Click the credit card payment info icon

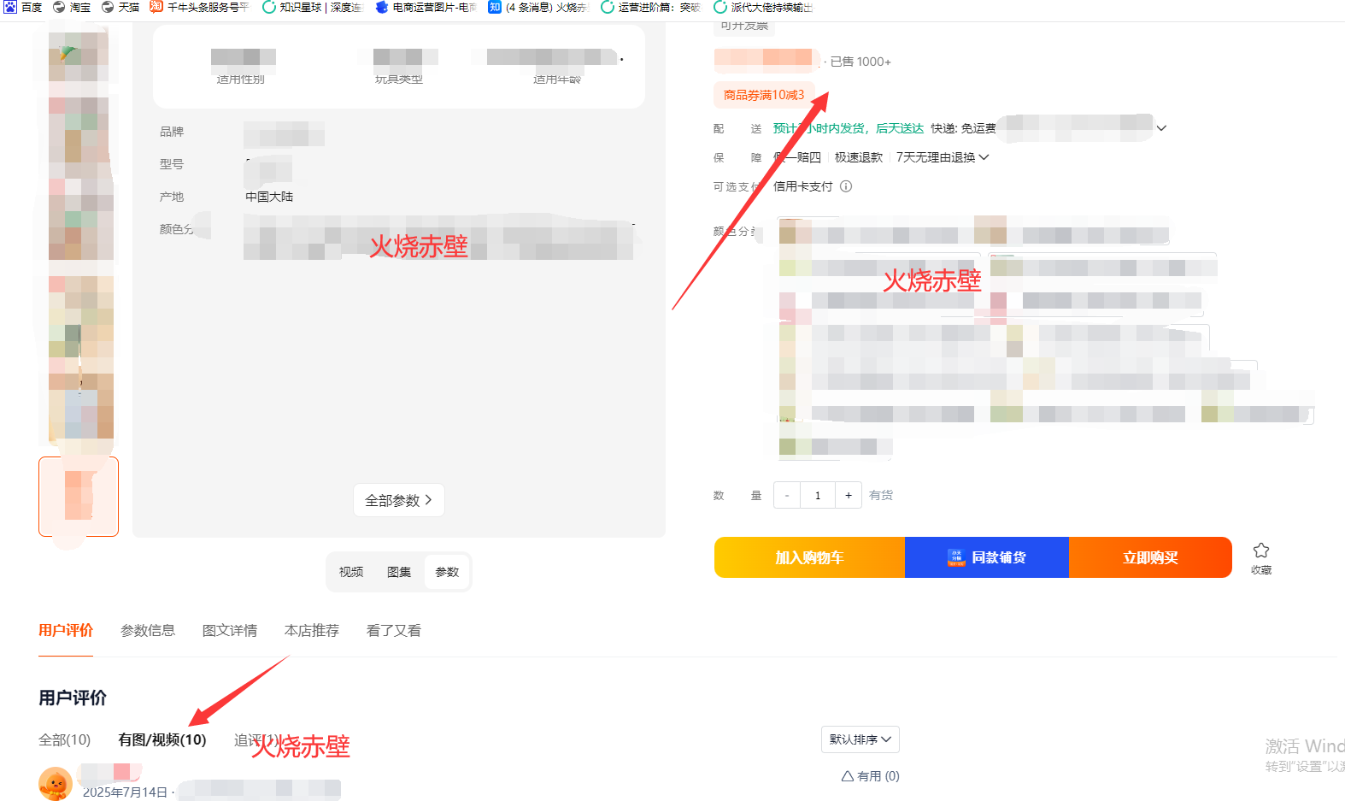point(846,186)
